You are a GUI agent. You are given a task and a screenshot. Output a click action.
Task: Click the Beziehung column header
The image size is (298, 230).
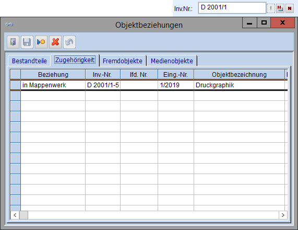(x=53, y=74)
